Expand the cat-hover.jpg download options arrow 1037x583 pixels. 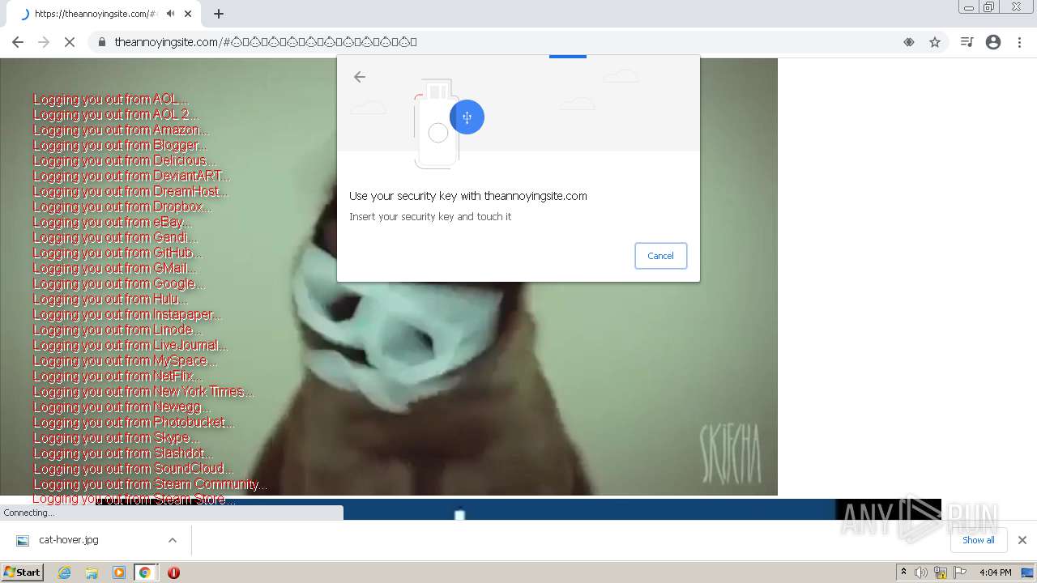pos(172,540)
